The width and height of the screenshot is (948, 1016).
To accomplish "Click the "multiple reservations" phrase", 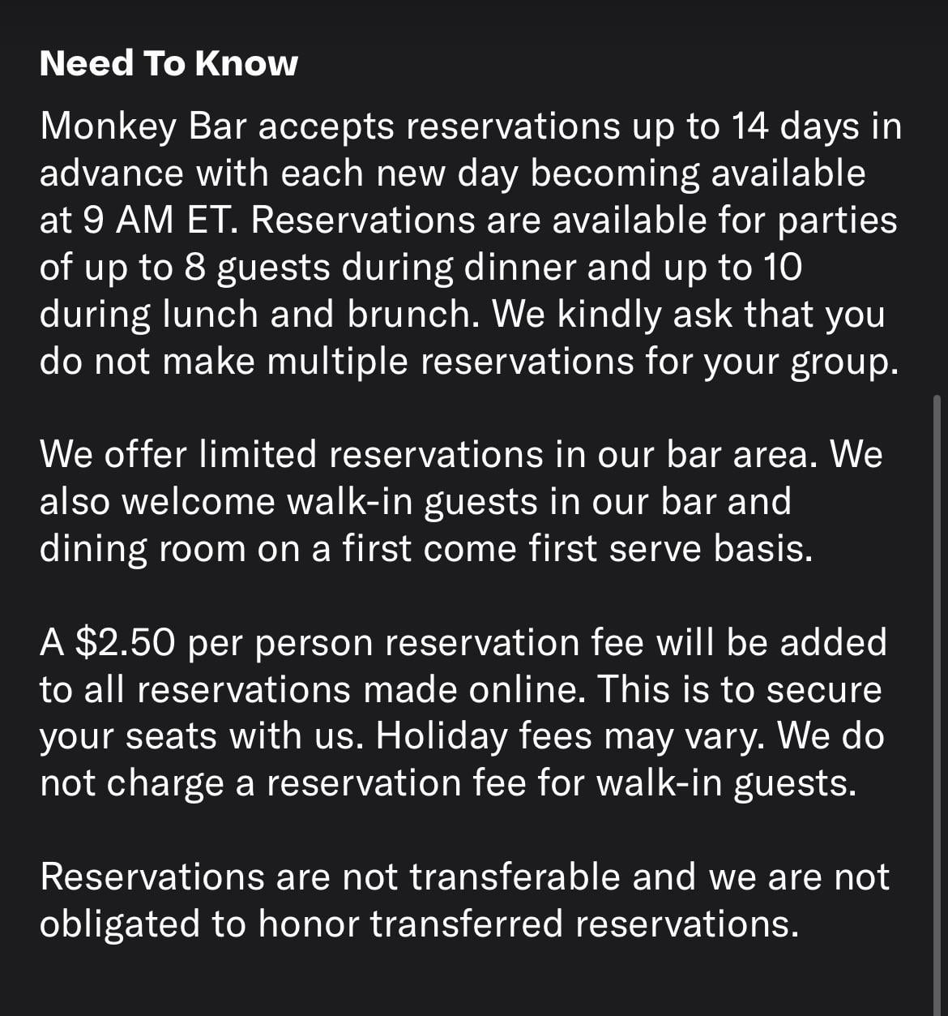I will click(451, 362).
